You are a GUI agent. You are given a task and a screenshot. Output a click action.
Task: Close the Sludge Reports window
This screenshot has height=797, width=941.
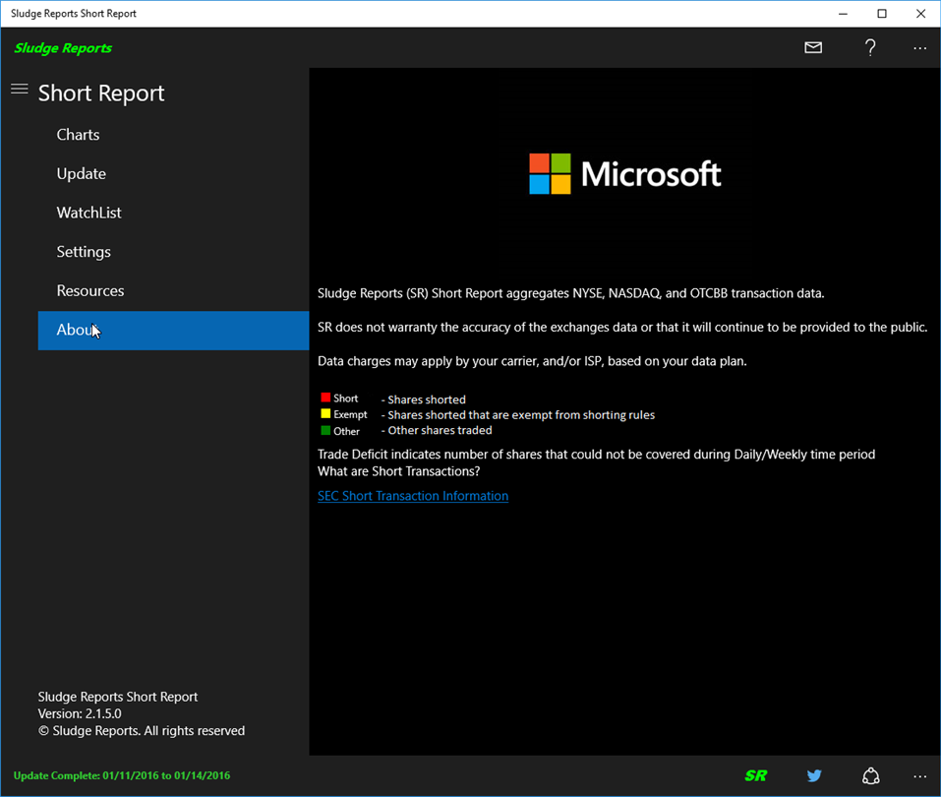(x=920, y=14)
